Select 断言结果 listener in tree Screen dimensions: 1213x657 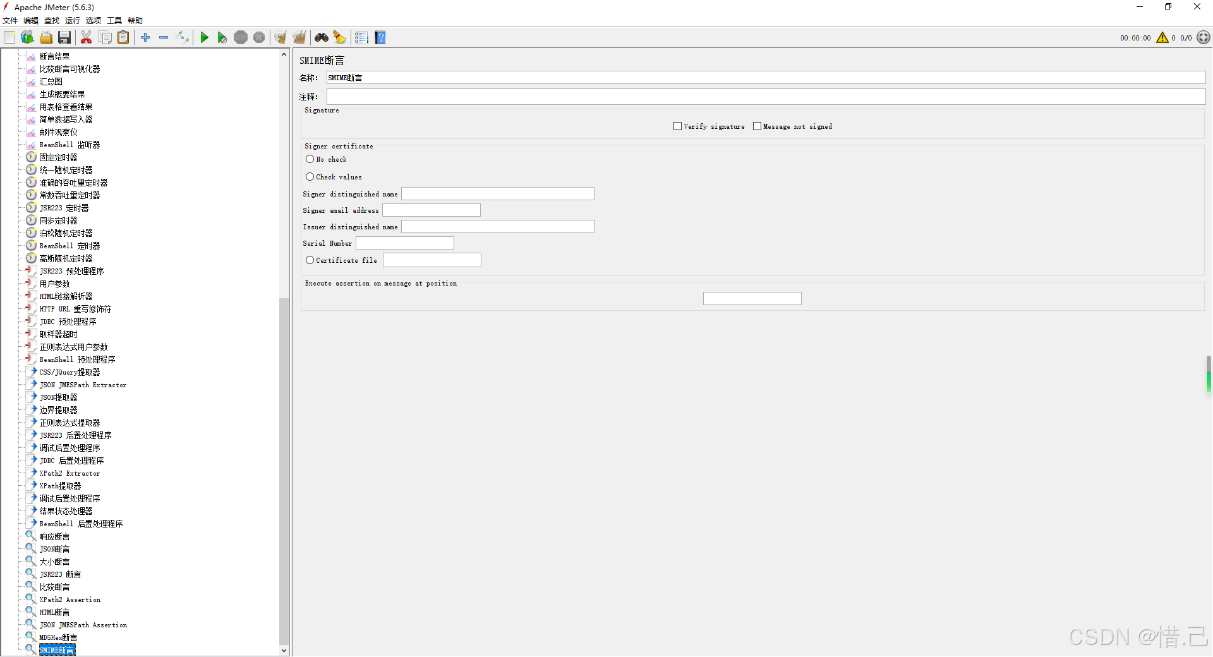pos(54,56)
